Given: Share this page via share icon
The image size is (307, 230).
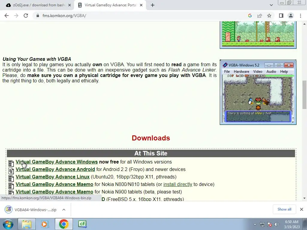Looking at the screenshot, I should click(260, 16).
